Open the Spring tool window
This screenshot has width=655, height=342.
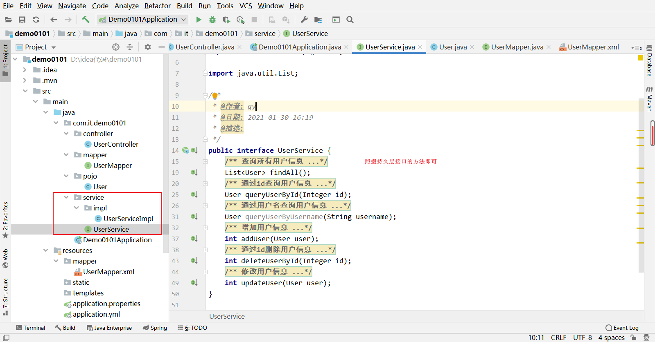tap(155, 328)
